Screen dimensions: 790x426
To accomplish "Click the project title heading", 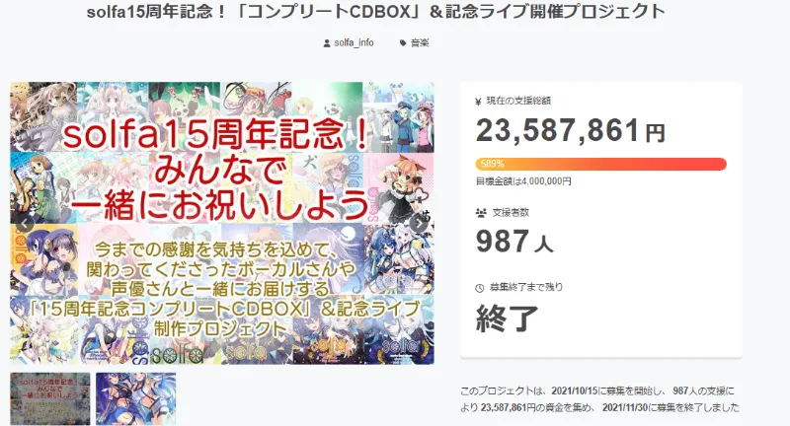I will (376, 11).
